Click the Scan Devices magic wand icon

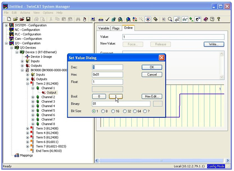coord(141,19)
